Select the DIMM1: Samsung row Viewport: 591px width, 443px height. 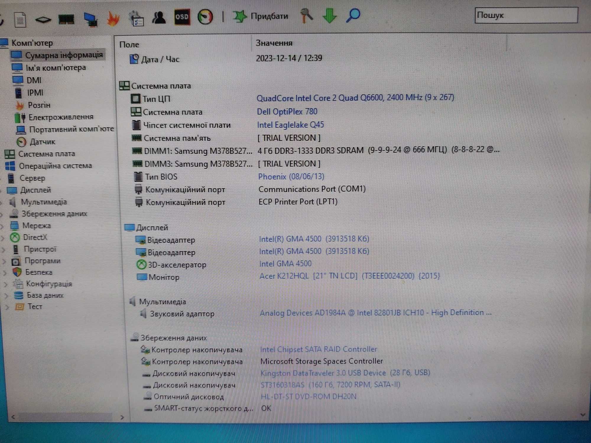(316, 151)
